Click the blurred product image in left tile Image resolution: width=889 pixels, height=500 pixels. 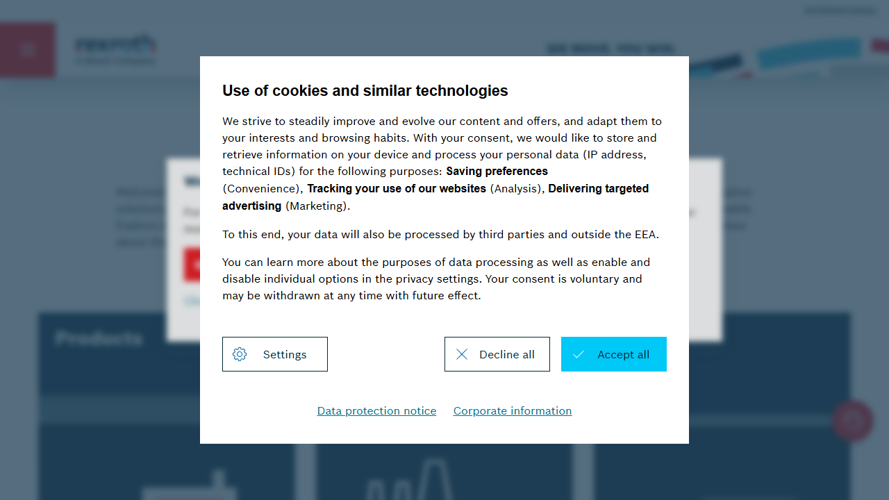pyautogui.click(x=188, y=486)
